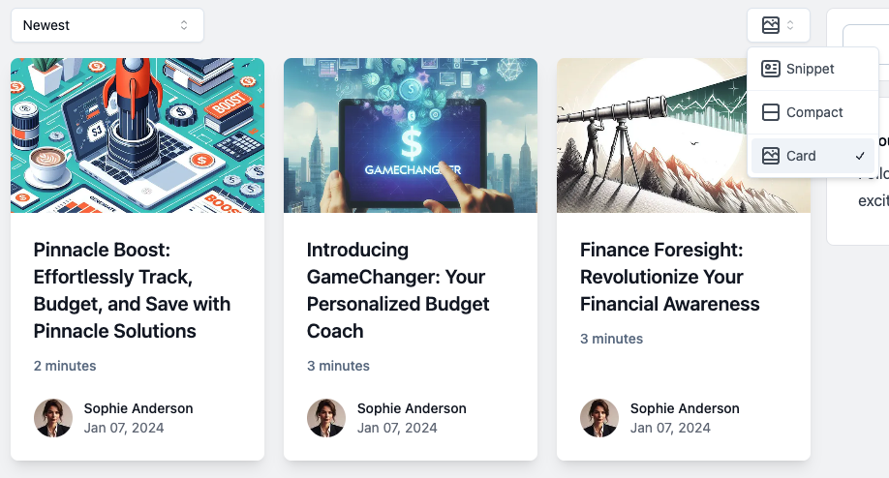Click the Newest dropdown chevron arrows
This screenshot has width=889, height=478.
tap(184, 25)
